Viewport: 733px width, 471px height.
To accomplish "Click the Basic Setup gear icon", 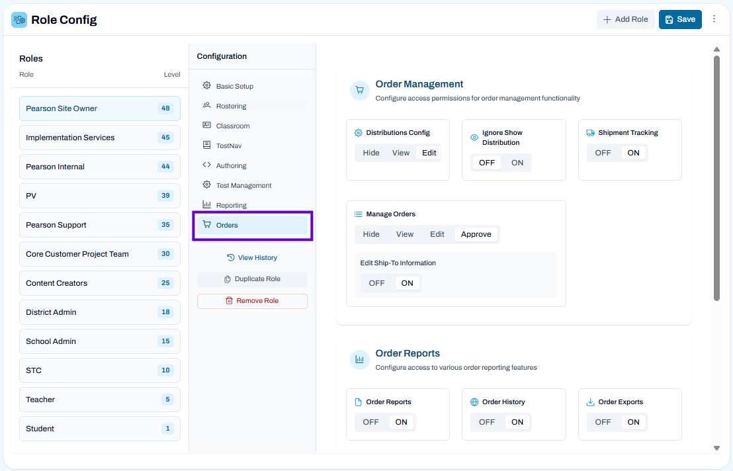I will click(206, 85).
